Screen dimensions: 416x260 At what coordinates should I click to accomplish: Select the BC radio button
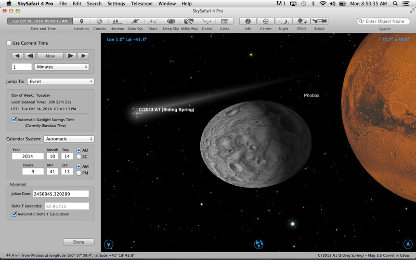pos(79,157)
